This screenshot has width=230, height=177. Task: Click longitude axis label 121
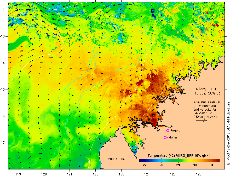point(70,174)
